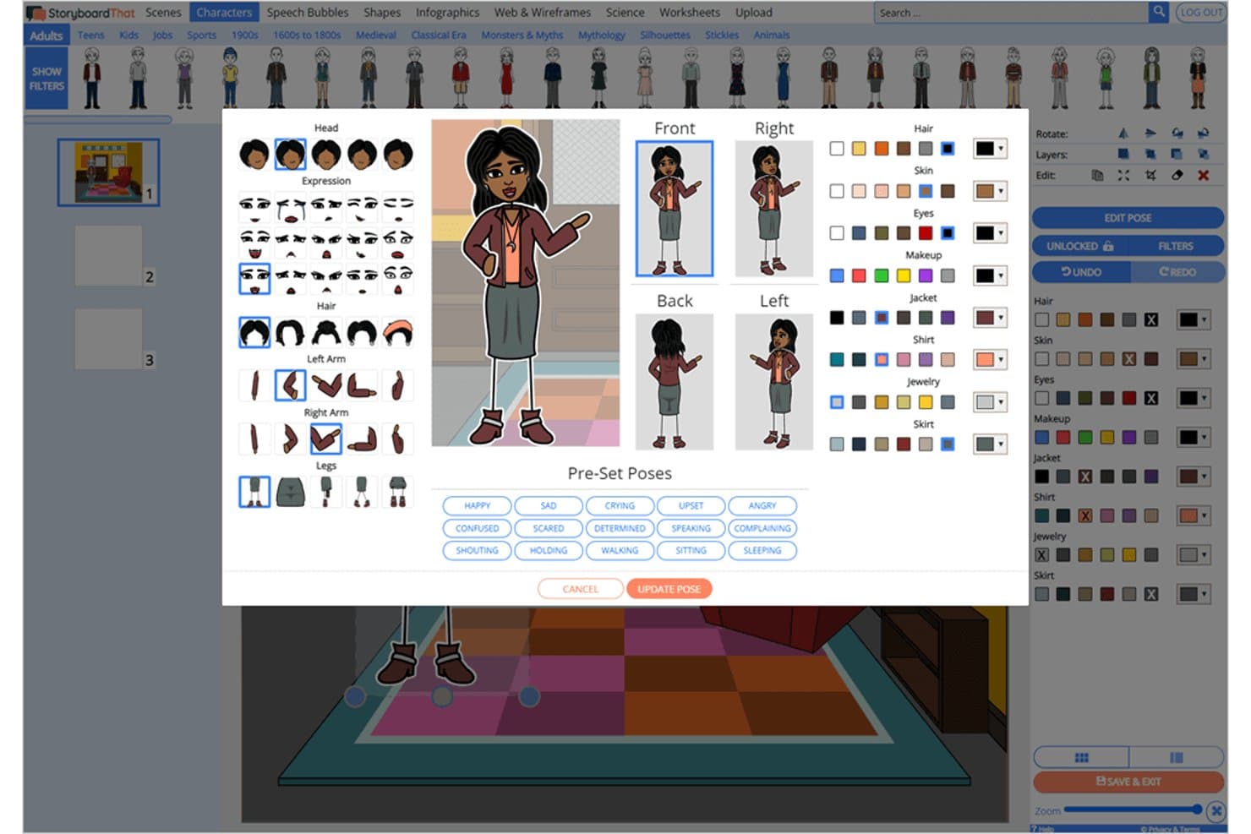Screen dimensions: 1251x834
Task: Click the flip vertical icon in the Rotate row
Action: pos(1150,134)
